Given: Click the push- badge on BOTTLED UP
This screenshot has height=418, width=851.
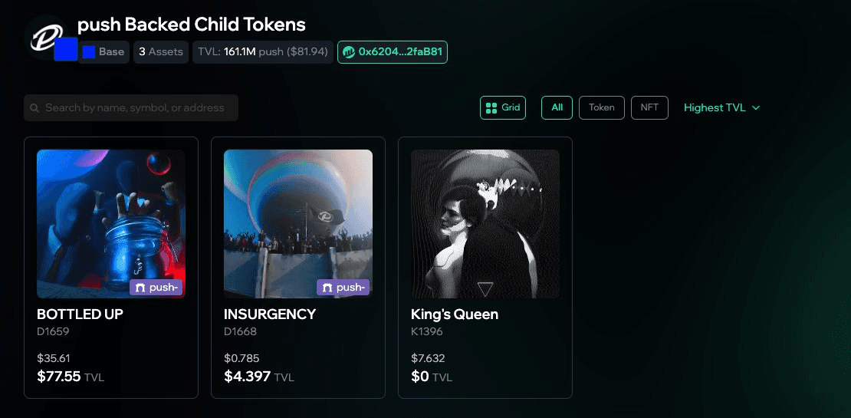Looking at the screenshot, I should point(156,288).
